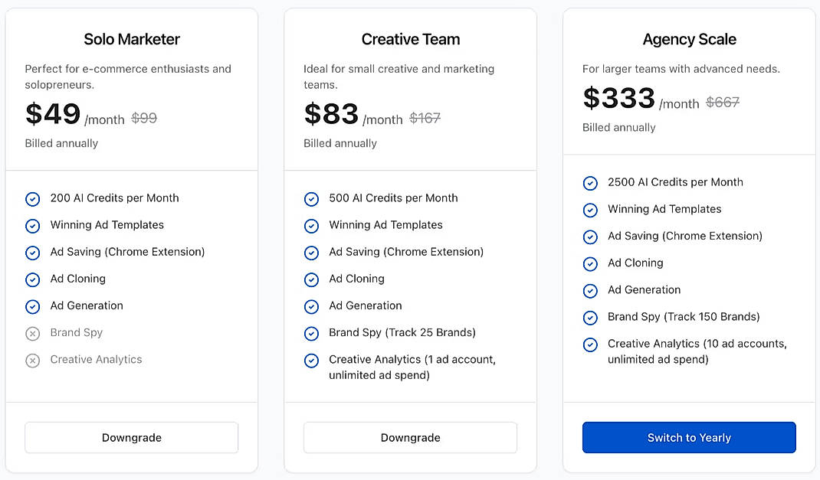The width and height of the screenshot is (820, 480).
Task: Click check icon for Solo Marketer Ad Cloning
Action: click(x=32, y=279)
